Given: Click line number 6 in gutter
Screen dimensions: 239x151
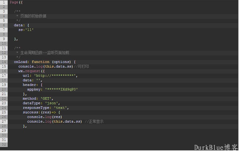Looking at the screenshot, I should pos(4,25).
